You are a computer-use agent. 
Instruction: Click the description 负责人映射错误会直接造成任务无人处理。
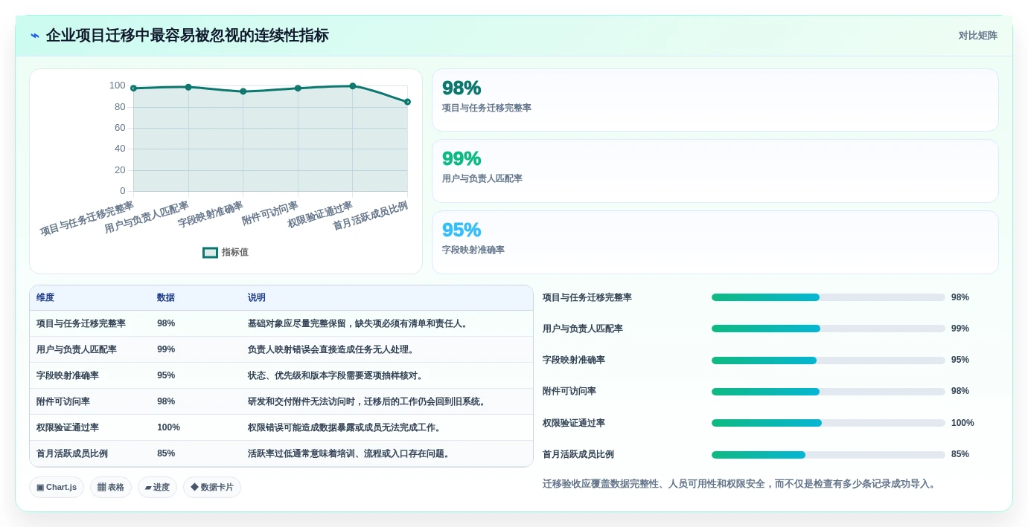[331, 349]
